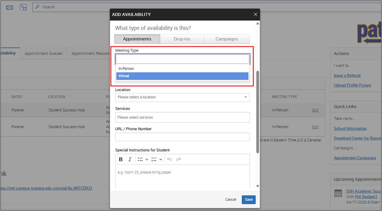Toggle bold formatting in instructions editor
Image resolution: width=382 pixels, height=211 pixels.
coord(121,159)
